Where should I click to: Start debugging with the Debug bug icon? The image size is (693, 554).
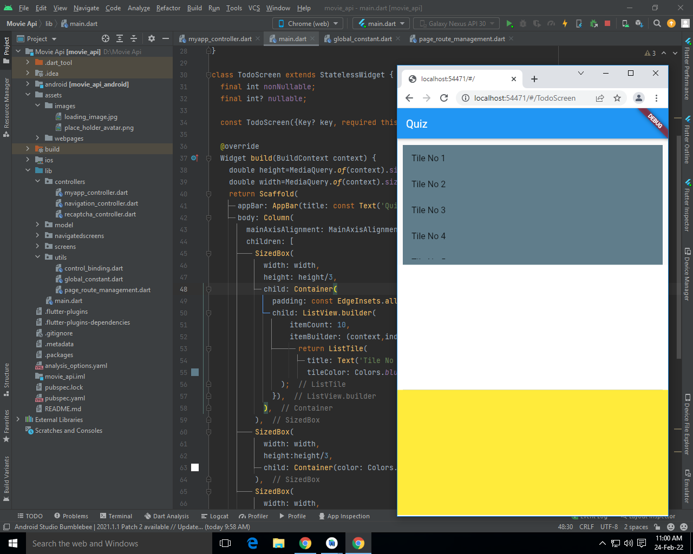(x=523, y=23)
